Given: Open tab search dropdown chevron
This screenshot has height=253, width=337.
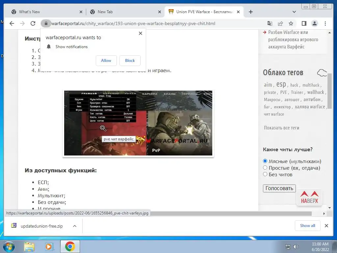Looking at the screenshot, I should click(294, 12).
